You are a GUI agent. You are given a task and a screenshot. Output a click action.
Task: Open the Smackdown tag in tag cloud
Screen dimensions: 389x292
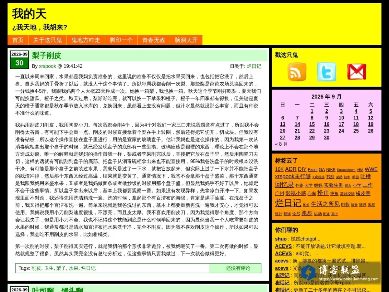tap(346, 170)
